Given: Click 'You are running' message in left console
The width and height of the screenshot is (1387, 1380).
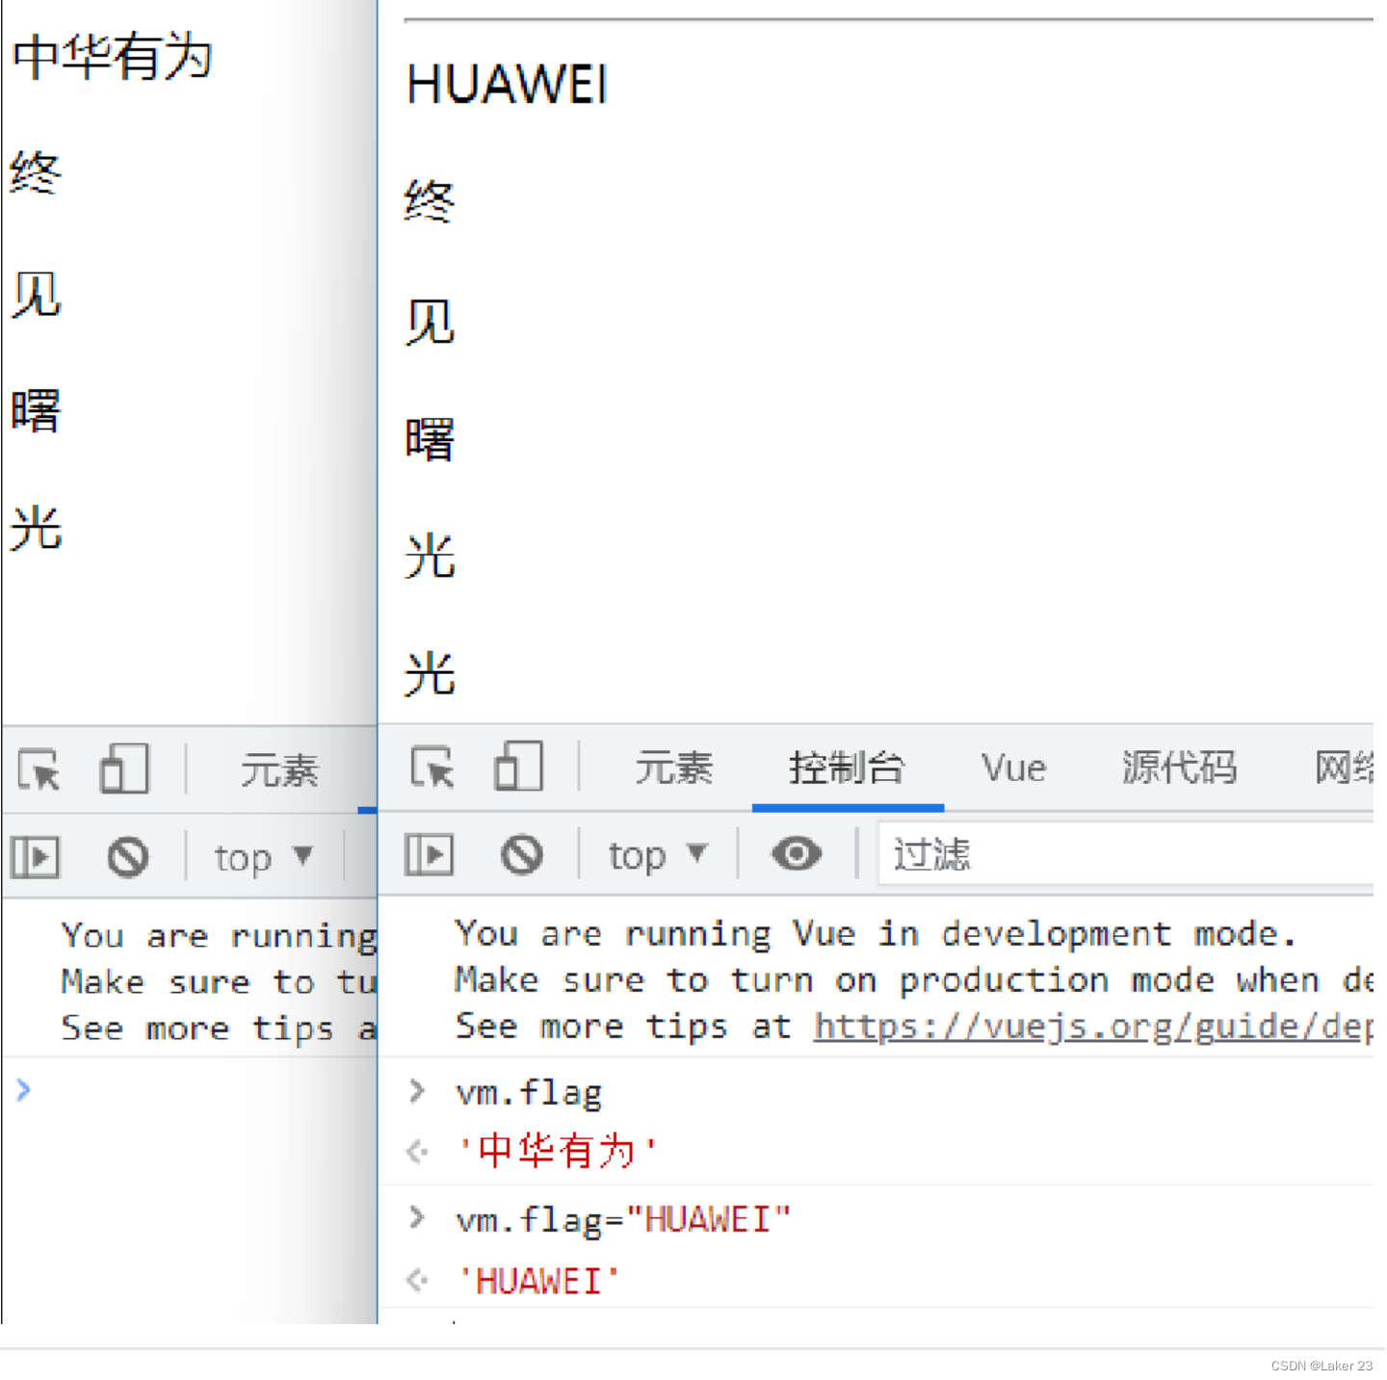Looking at the screenshot, I should (220, 935).
